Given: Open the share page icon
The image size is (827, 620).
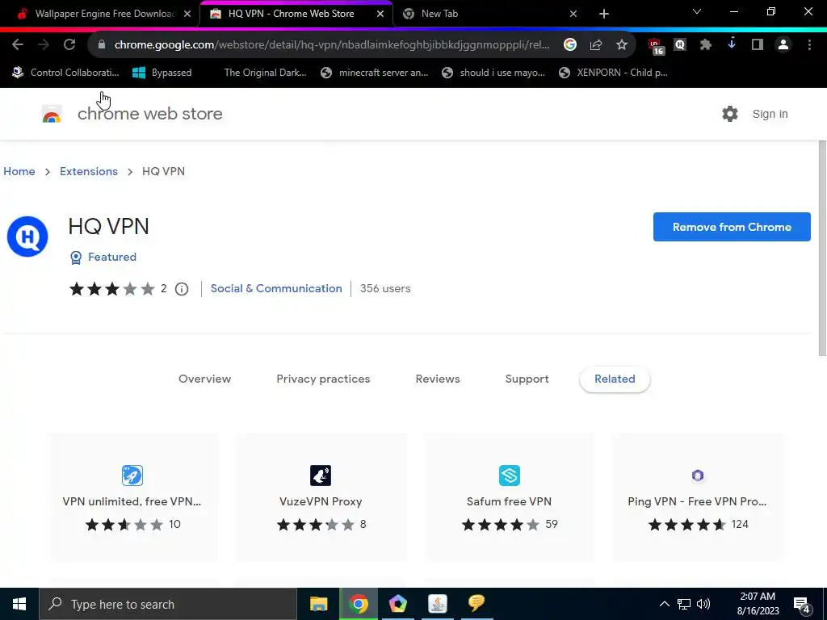Looking at the screenshot, I should (596, 45).
